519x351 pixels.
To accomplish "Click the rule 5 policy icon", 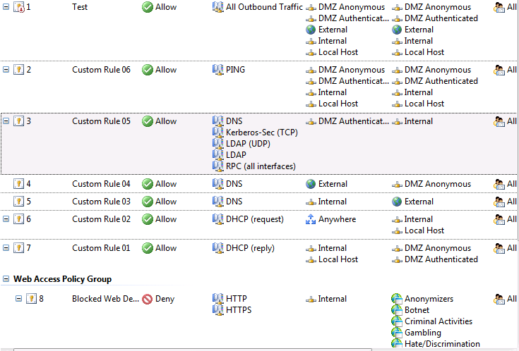I will coord(19,202).
